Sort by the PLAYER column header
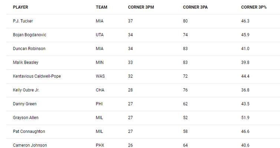Image resolution: width=280 pixels, height=148 pixels. click(x=20, y=7)
